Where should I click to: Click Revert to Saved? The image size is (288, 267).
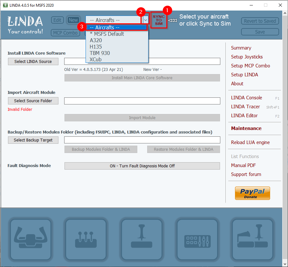coord(260,21)
